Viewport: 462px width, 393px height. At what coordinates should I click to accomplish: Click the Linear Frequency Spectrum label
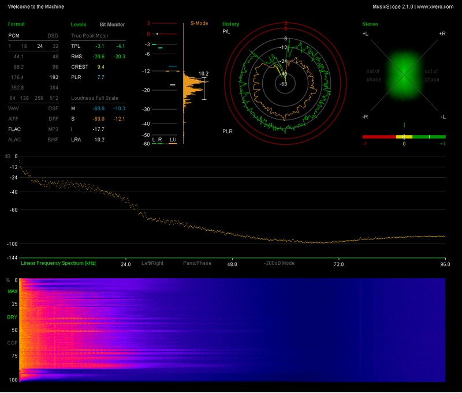59,264
